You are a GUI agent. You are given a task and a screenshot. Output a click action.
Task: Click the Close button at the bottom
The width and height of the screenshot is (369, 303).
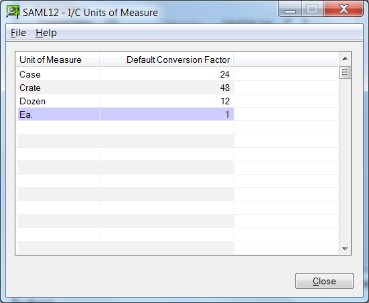(324, 281)
